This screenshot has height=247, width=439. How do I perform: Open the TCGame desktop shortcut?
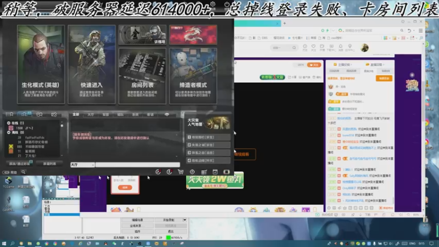pyautogui.click(x=8, y=182)
